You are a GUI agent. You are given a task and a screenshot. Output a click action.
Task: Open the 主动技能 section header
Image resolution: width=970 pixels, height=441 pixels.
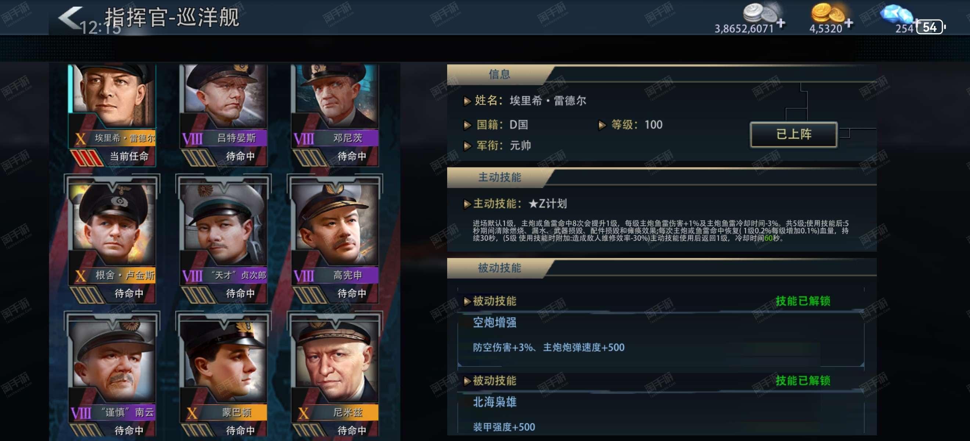tap(499, 178)
